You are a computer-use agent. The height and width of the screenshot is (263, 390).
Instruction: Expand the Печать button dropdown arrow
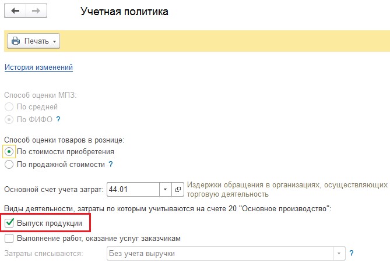pyautogui.click(x=54, y=41)
